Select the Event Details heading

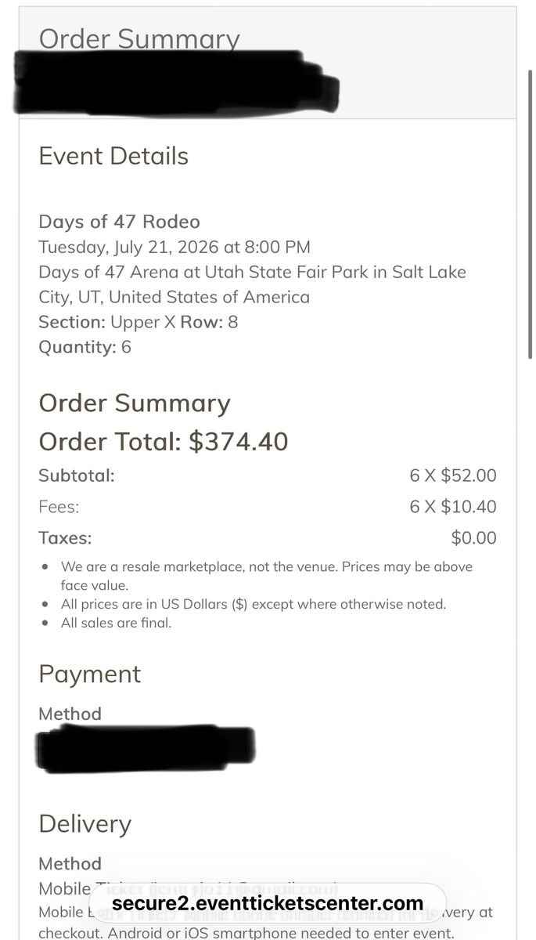[x=113, y=156]
